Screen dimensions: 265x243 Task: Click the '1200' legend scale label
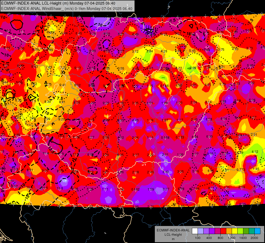(232, 238)
